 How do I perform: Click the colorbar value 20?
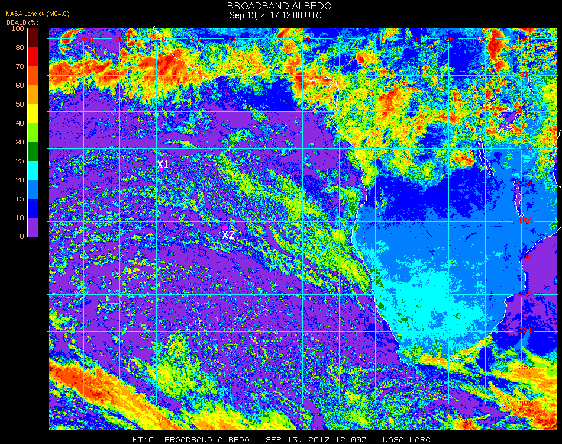(20, 180)
